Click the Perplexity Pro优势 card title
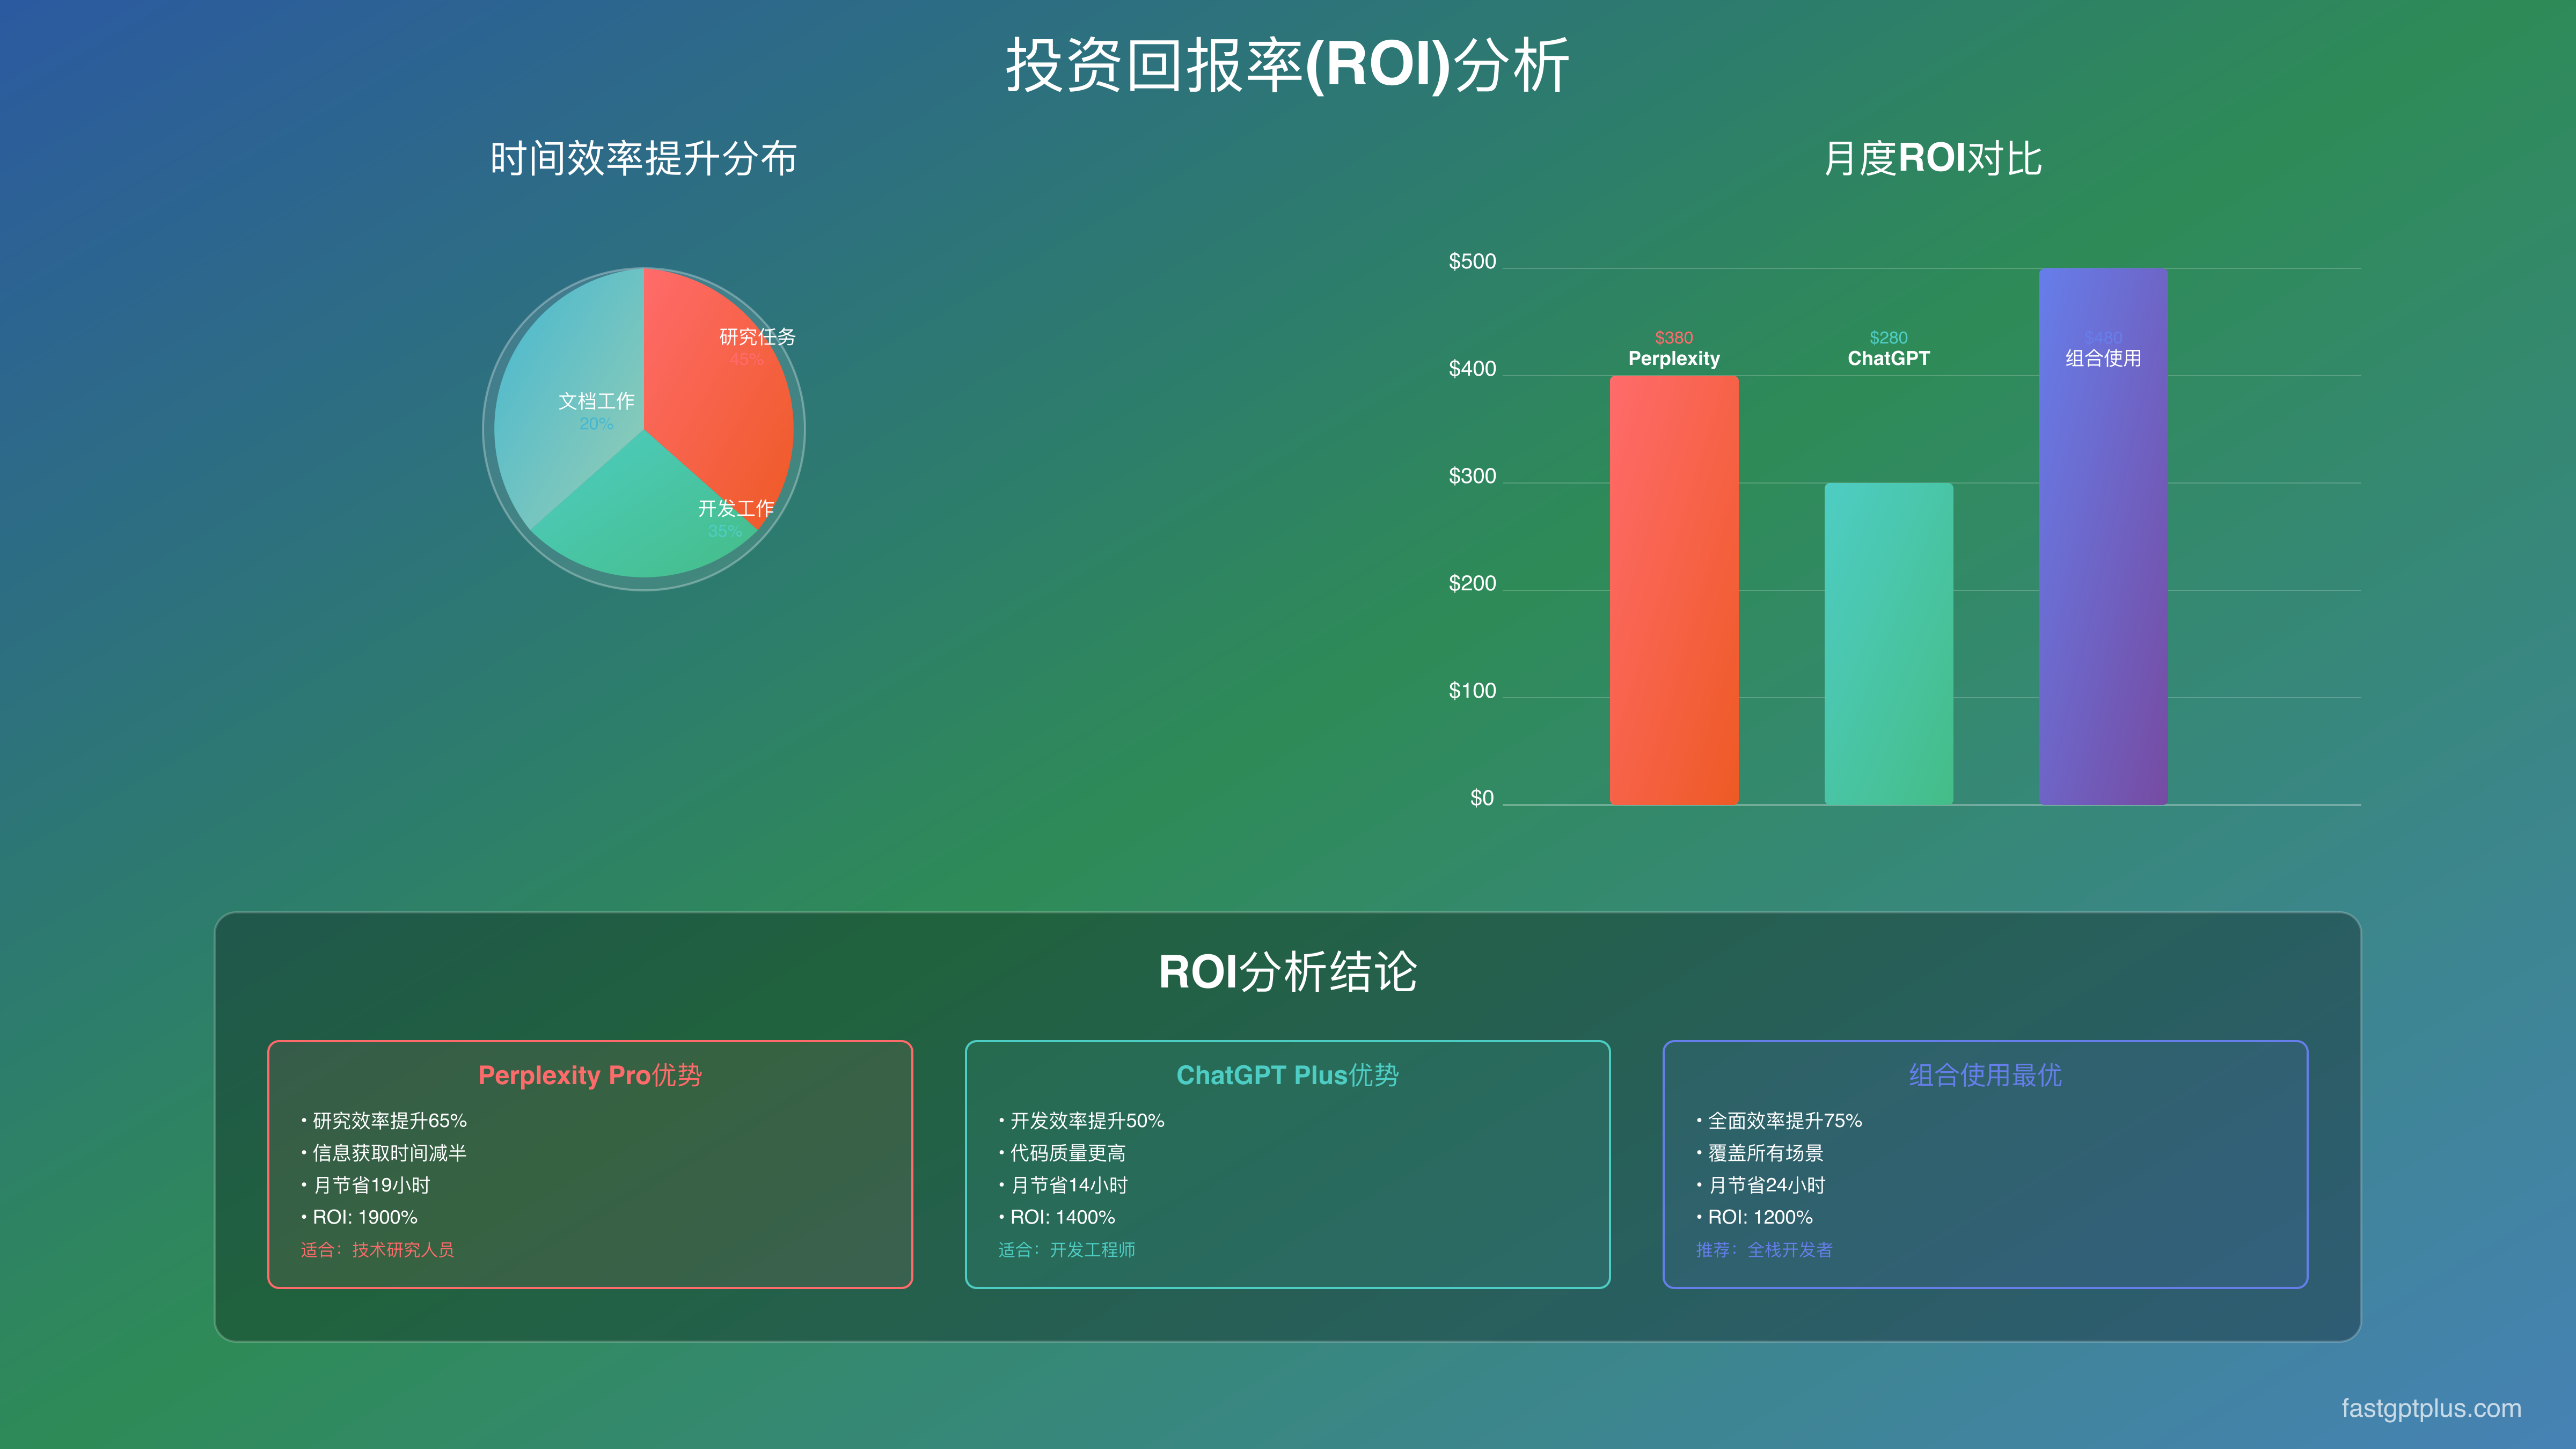Viewport: 2576px width, 1449px height. tap(590, 1075)
